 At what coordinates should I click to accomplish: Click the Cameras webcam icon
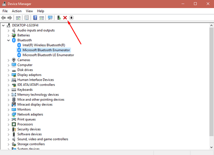[14, 60]
